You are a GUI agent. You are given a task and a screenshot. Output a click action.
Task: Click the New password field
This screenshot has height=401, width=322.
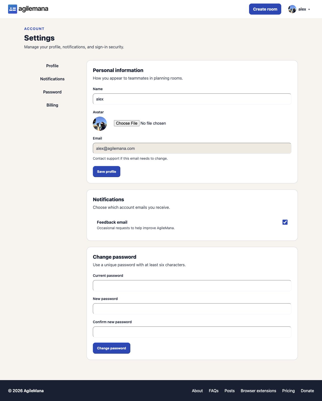(x=192, y=309)
